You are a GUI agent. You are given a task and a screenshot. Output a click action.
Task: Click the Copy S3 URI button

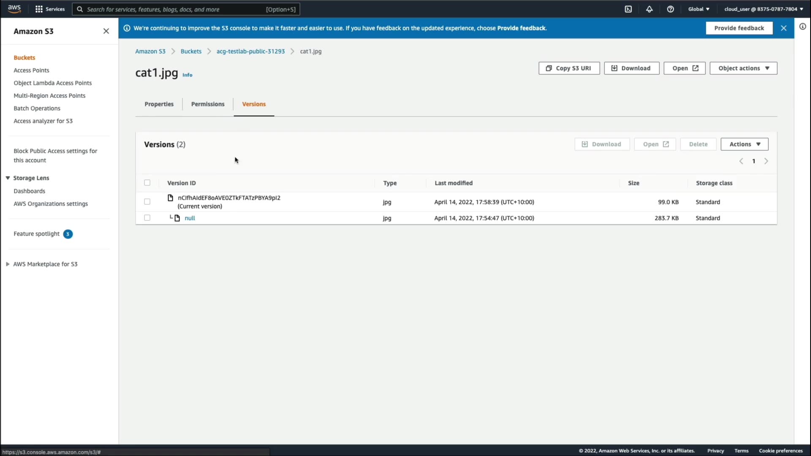569,68
